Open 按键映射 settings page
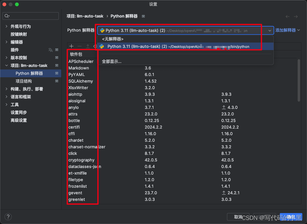The height and width of the screenshot is (224, 307). [18, 34]
